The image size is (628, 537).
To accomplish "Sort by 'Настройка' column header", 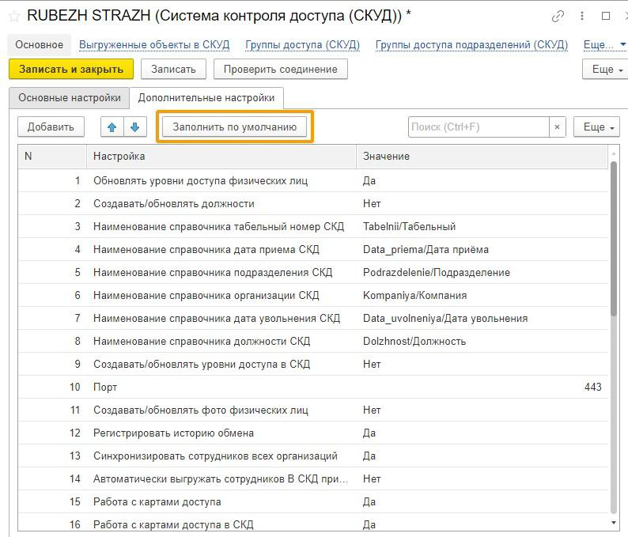I will 221,157.
